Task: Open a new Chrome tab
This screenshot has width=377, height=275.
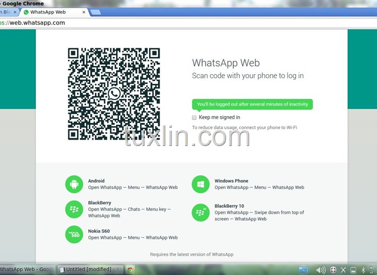Action: coord(95,12)
